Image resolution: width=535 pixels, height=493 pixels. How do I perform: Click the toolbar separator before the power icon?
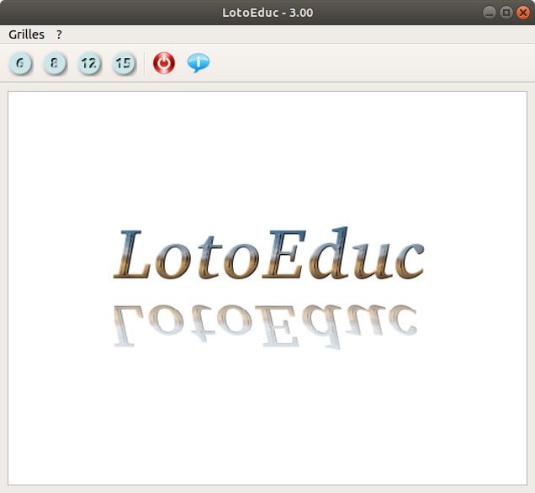click(x=145, y=63)
